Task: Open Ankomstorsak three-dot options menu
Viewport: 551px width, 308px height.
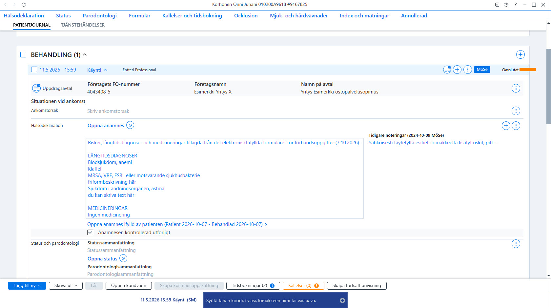Action: click(x=516, y=111)
